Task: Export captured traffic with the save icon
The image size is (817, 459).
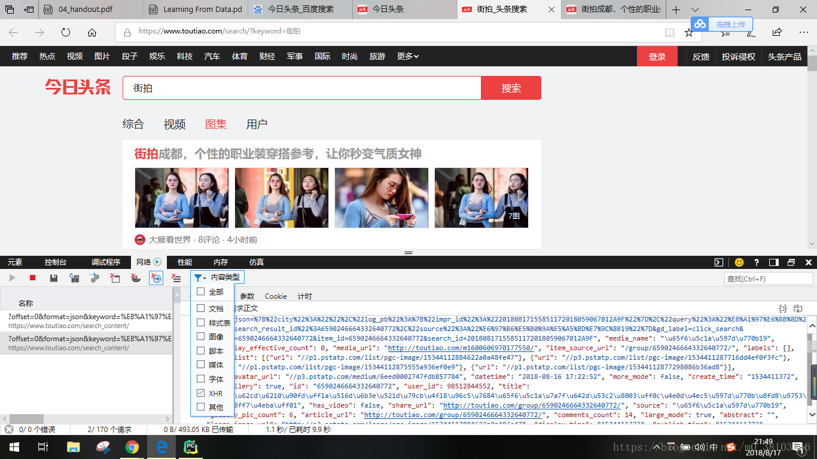Action: point(54,278)
